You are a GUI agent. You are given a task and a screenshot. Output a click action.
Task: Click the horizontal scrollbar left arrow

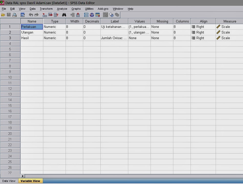(x=23, y=176)
